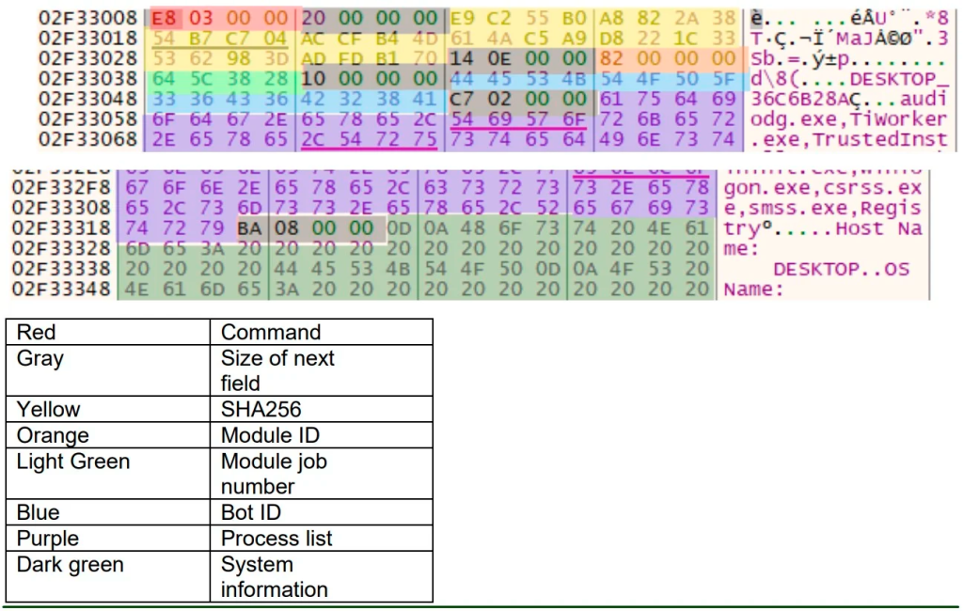
Task: Click the address label 02F33318
Action: pos(76,228)
